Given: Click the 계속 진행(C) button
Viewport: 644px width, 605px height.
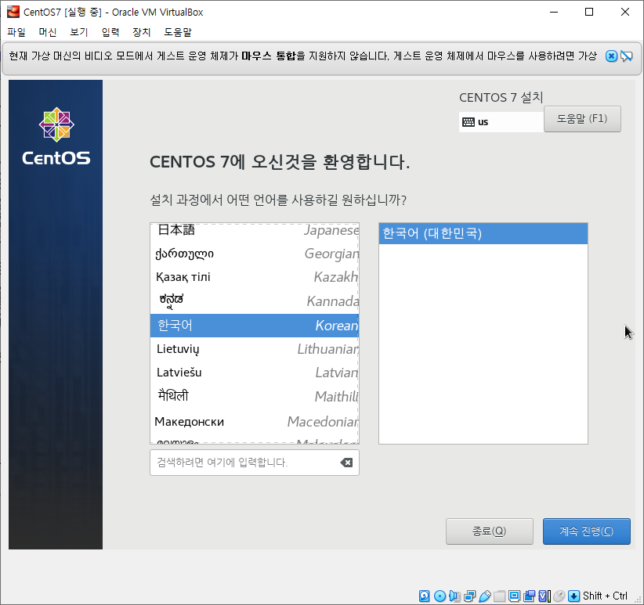Looking at the screenshot, I should [586, 531].
